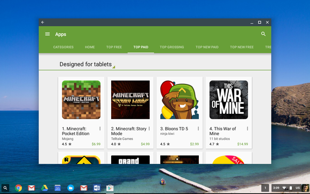The height and width of the screenshot is (194, 310).
Task: Open overflow menu for Minecraft: Story Mode
Action: pyautogui.click(x=149, y=129)
